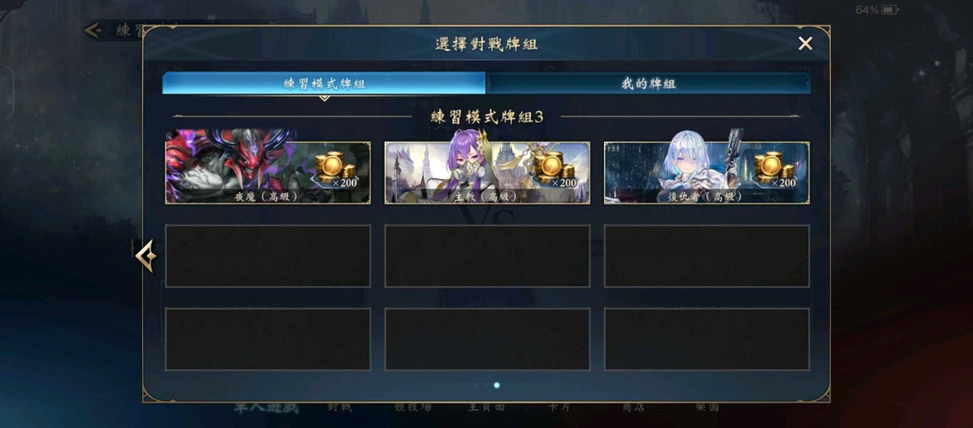
Task: Go to previous deck page arrow
Action: [x=146, y=255]
